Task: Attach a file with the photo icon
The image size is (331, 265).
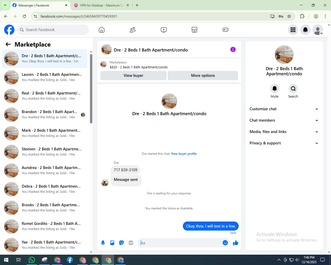Action: pos(112,243)
